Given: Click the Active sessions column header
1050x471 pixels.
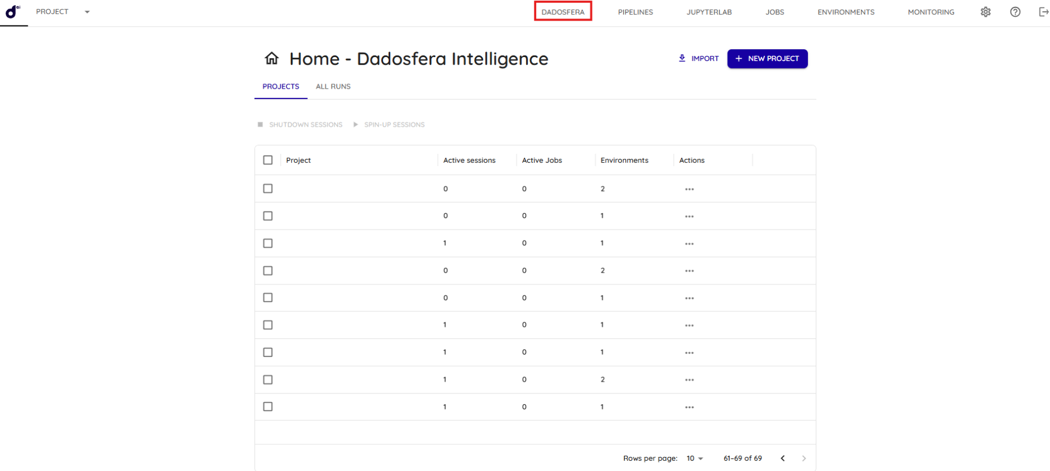Looking at the screenshot, I should 469,160.
